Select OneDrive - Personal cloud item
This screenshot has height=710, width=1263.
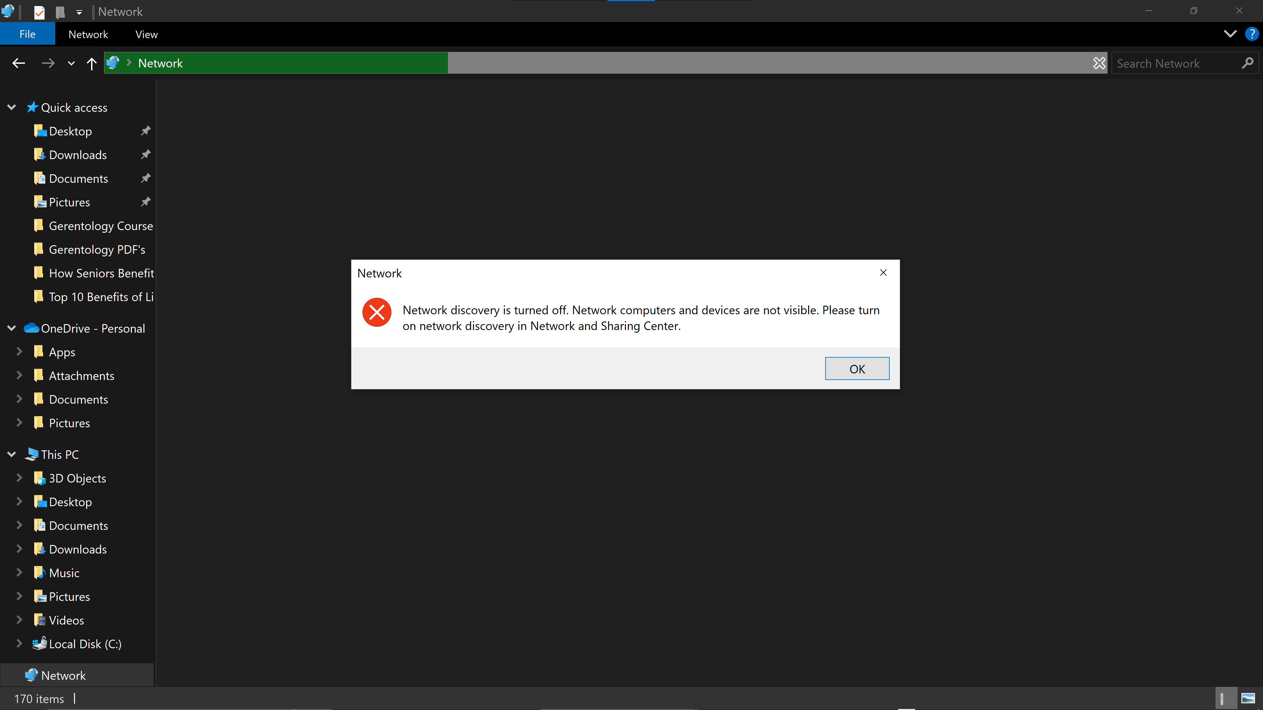pyautogui.click(x=84, y=328)
